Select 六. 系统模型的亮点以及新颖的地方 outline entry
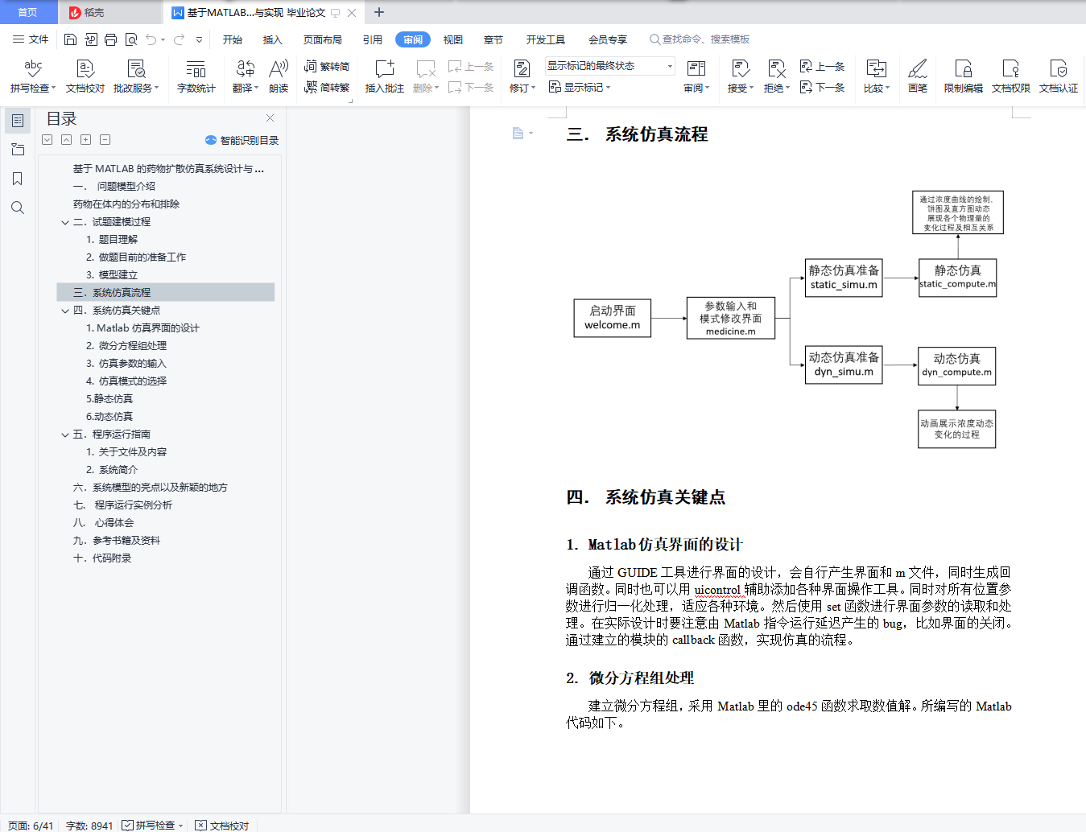 [151, 488]
